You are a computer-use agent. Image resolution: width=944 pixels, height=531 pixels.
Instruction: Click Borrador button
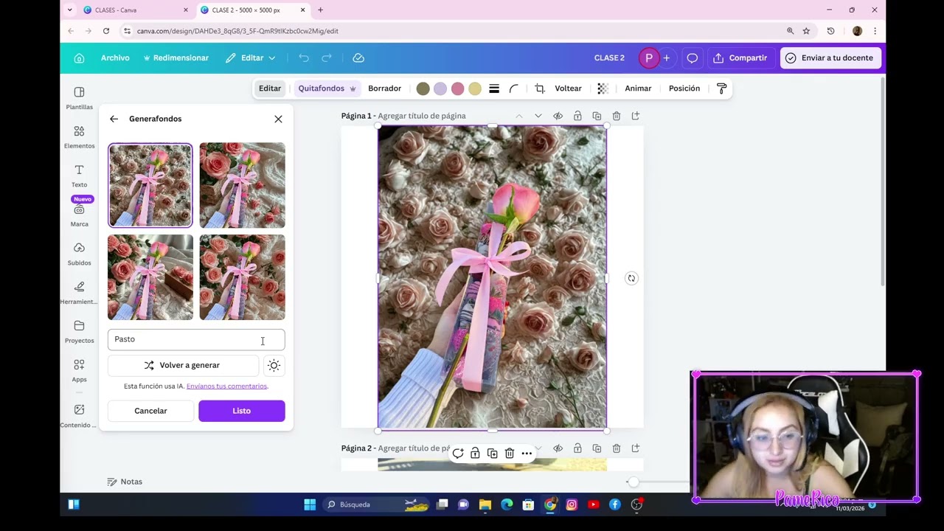(385, 88)
